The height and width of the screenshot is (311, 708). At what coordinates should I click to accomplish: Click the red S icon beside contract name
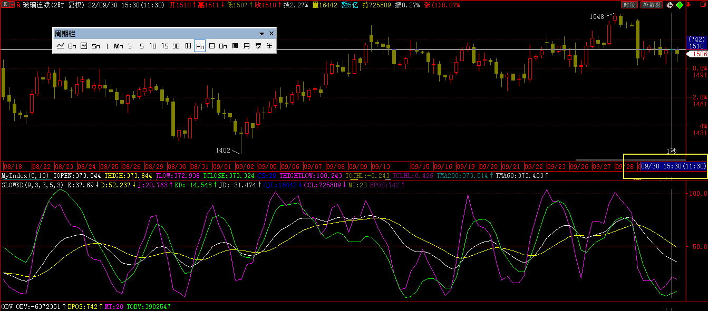point(18,5)
